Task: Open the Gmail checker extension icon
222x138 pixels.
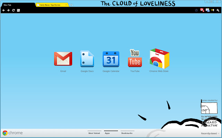Action: tap(202, 10)
